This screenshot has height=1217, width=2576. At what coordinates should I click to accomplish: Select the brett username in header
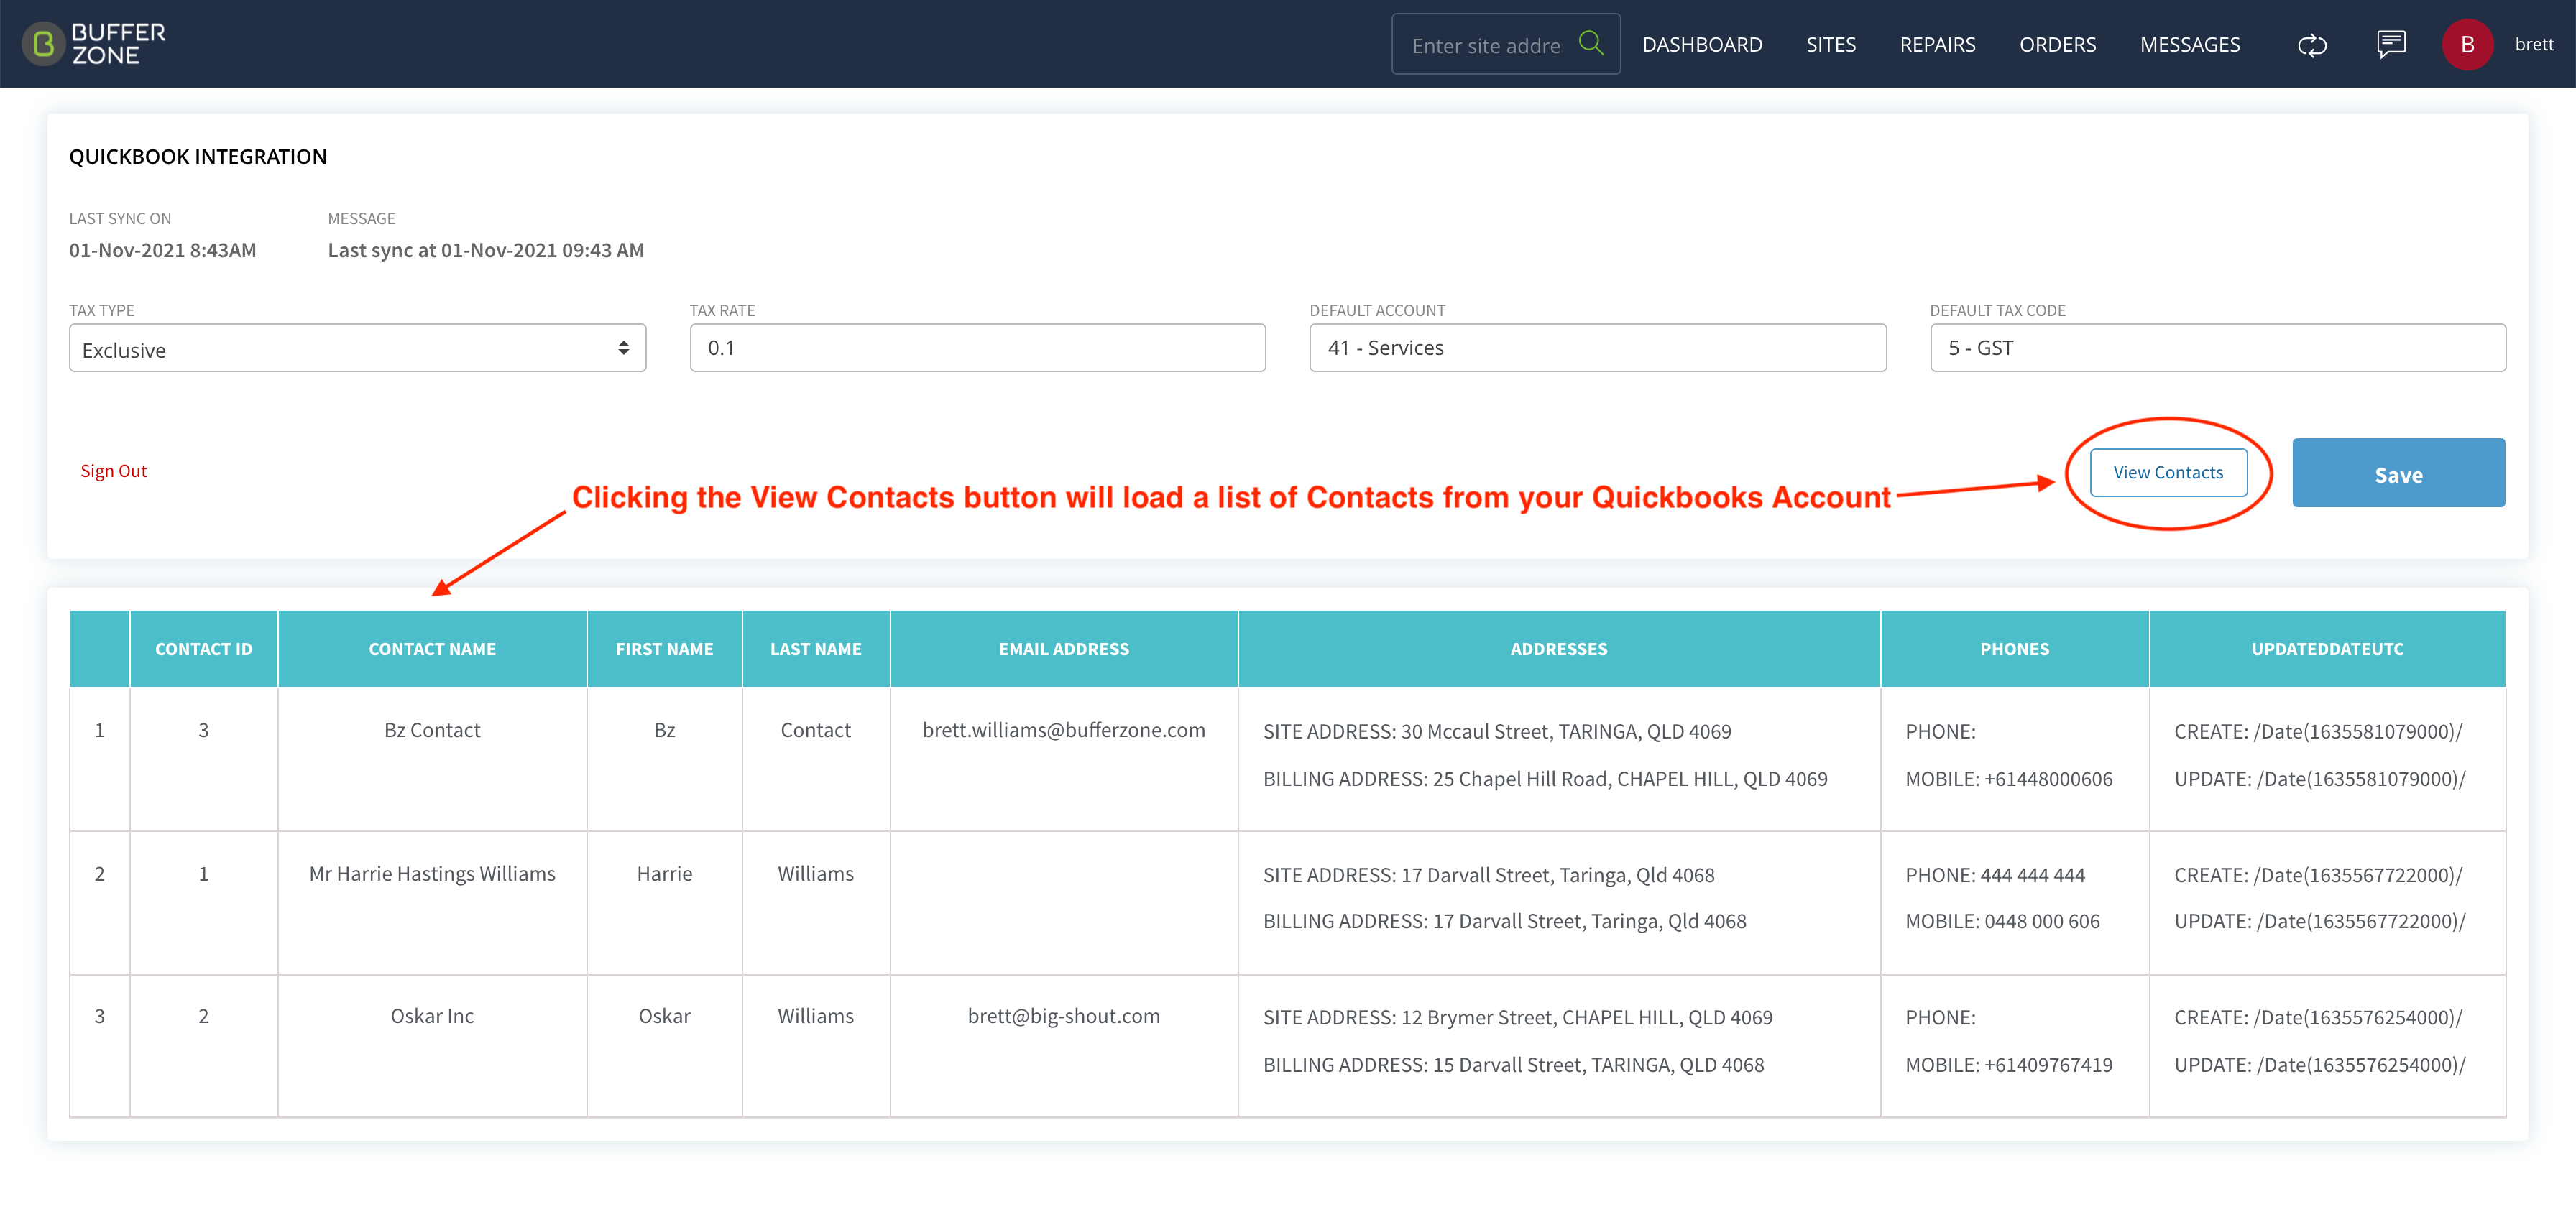click(x=2533, y=44)
